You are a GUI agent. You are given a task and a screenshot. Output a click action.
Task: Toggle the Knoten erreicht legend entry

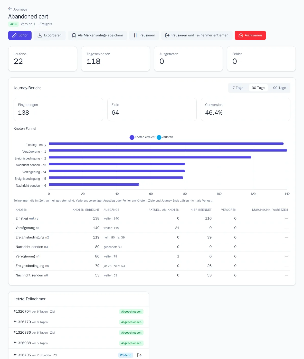point(142,137)
